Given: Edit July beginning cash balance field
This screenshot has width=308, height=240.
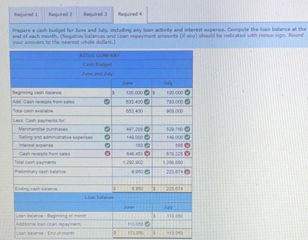Looking at the screenshot, I should click(x=172, y=92).
